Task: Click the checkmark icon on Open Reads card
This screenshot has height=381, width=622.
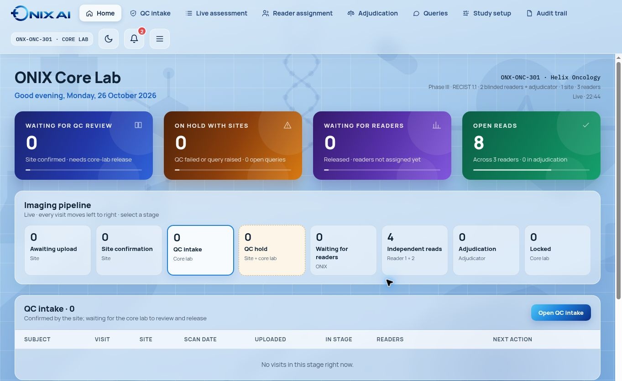Action: (586, 125)
